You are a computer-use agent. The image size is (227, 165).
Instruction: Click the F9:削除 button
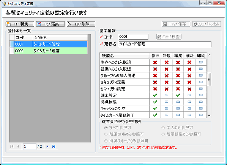point(81,24)
